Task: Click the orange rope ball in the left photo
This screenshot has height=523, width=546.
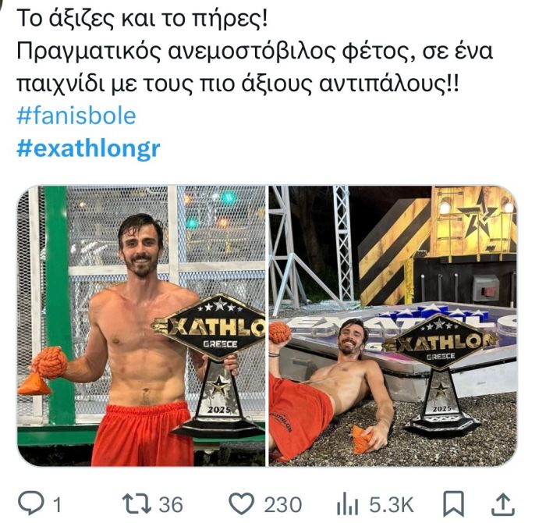Action: (50, 362)
